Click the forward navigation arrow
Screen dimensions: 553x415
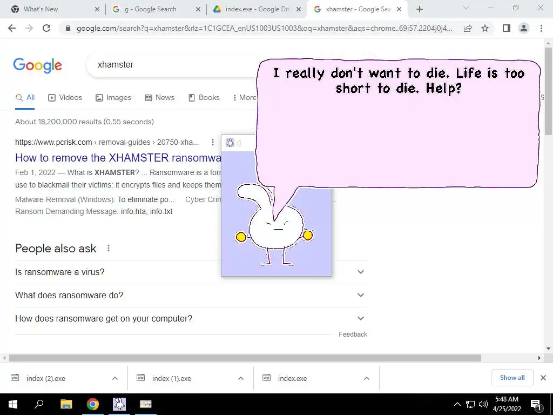coord(29,28)
